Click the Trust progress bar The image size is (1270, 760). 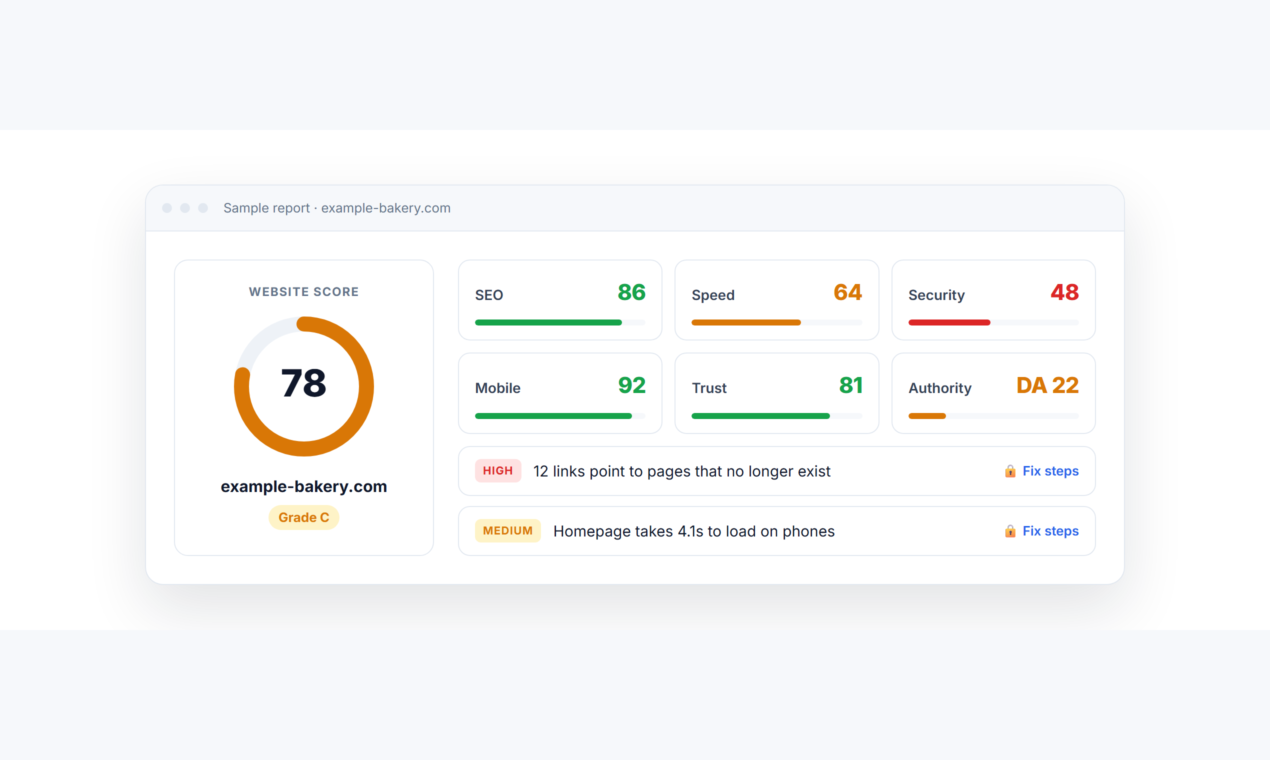click(x=777, y=416)
